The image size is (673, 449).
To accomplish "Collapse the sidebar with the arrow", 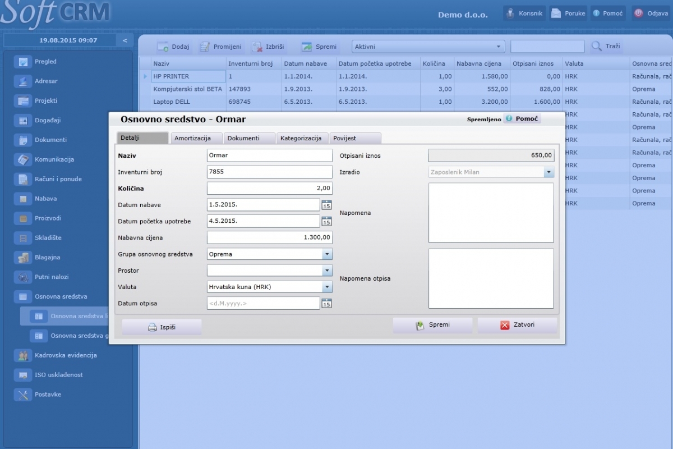I will (x=125, y=40).
